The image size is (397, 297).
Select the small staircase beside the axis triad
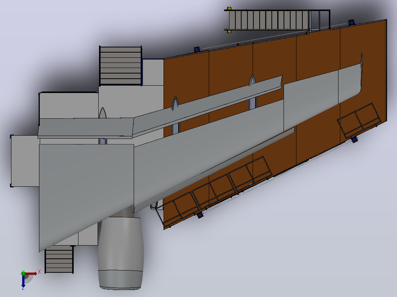pos(59,260)
